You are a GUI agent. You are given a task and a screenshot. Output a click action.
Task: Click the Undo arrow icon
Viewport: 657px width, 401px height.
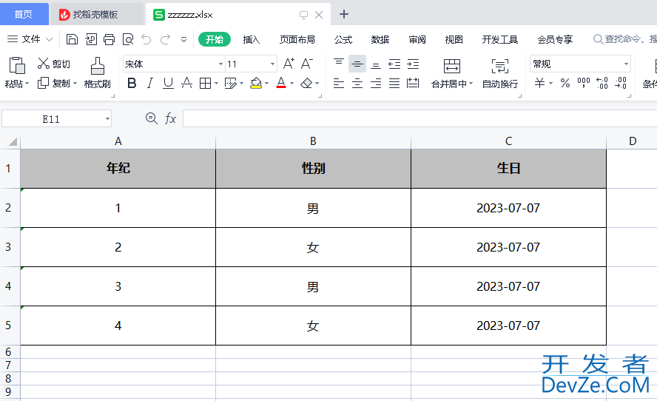click(x=146, y=39)
